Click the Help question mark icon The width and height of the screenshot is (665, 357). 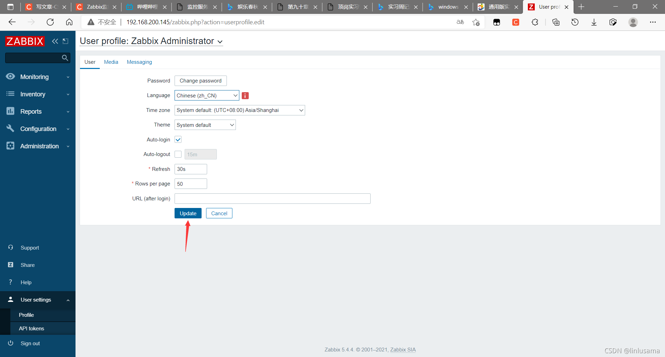[x=10, y=282]
